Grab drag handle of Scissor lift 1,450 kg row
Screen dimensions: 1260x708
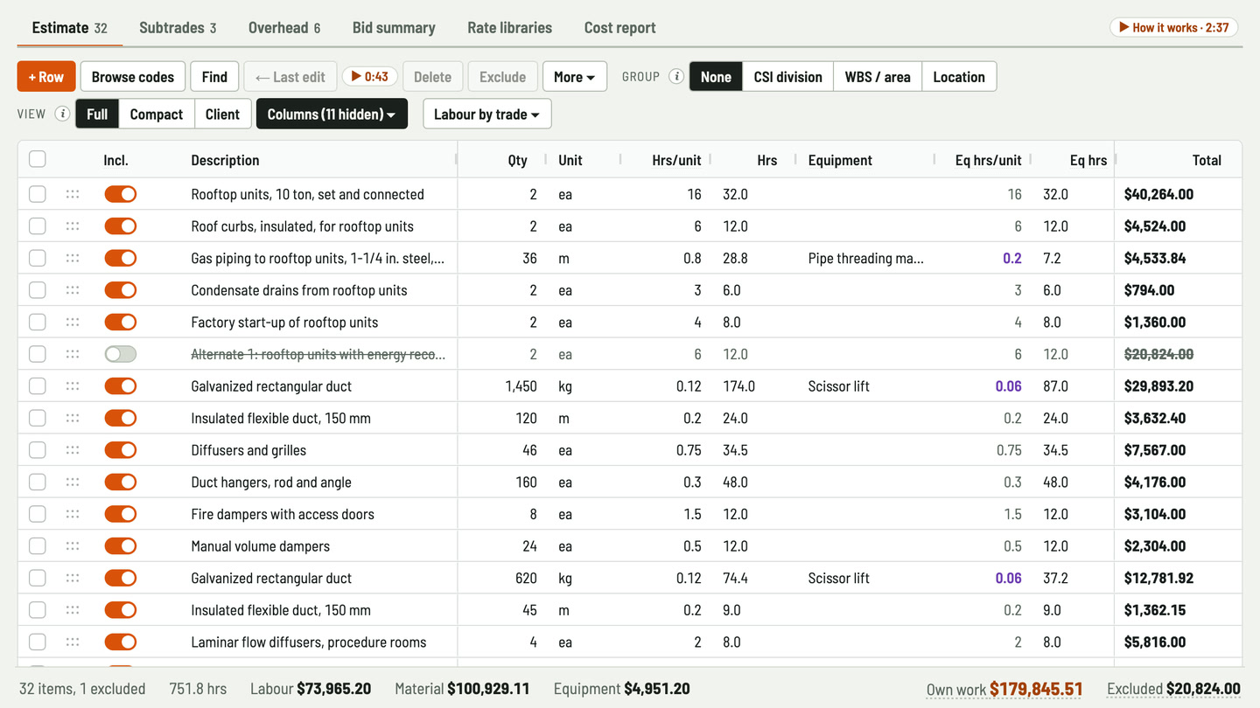point(73,386)
